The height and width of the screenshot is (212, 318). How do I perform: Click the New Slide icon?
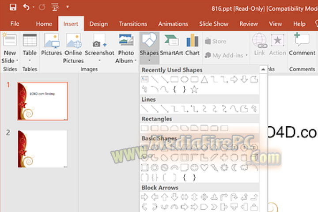pyautogui.click(x=10, y=40)
